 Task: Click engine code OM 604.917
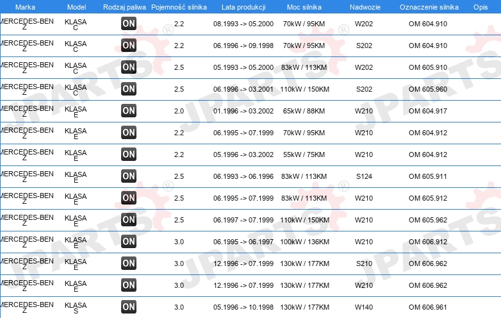point(428,111)
